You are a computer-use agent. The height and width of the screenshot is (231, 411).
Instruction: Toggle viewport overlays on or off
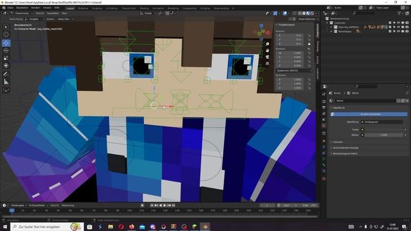pyautogui.click(x=285, y=13)
